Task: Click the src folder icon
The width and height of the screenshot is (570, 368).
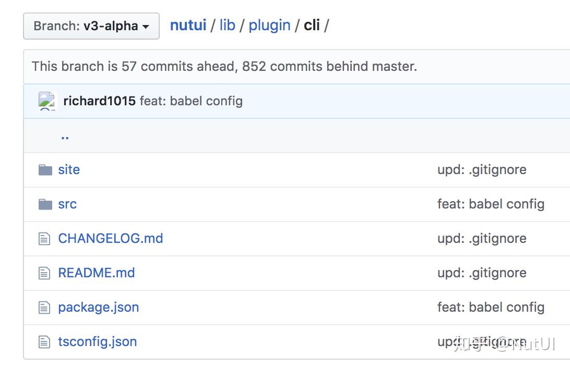Action: 45,204
